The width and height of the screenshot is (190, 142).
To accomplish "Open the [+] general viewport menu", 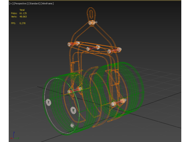I will [11, 4].
